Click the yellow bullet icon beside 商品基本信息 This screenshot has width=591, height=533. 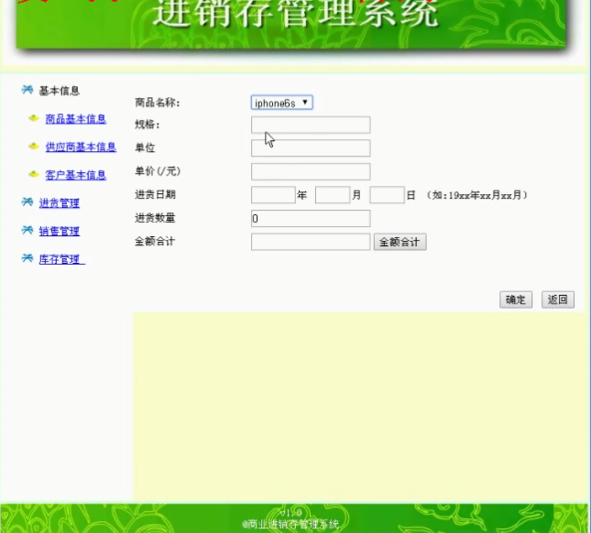[34, 118]
